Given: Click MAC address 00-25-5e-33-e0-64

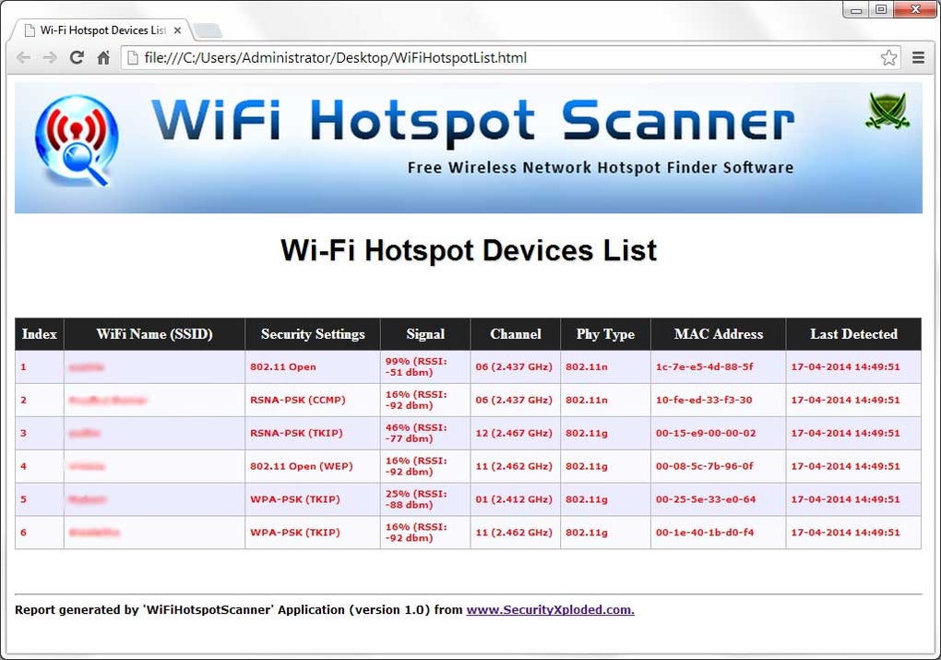Looking at the screenshot, I should 706,499.
